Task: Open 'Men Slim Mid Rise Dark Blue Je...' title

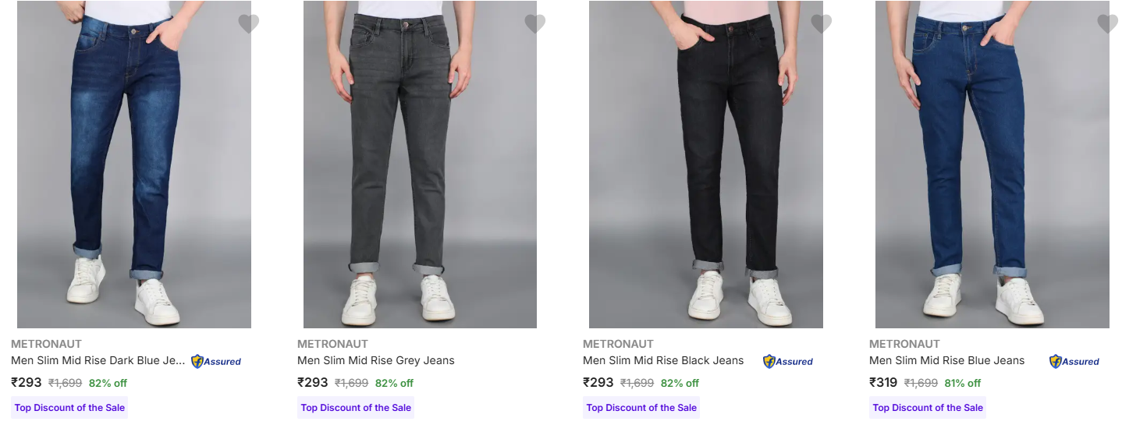Action: pyautogui.click(x=98, y=360)
